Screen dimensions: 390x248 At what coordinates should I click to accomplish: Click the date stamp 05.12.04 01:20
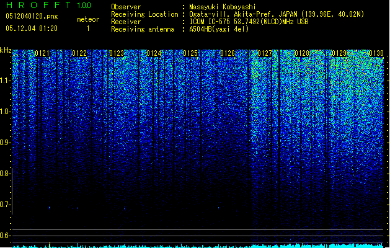click(32, 29)
